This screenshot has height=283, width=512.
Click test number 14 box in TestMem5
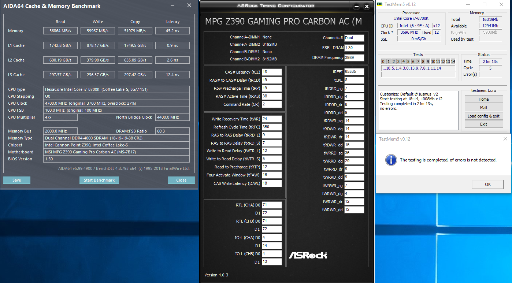point(453,62)
